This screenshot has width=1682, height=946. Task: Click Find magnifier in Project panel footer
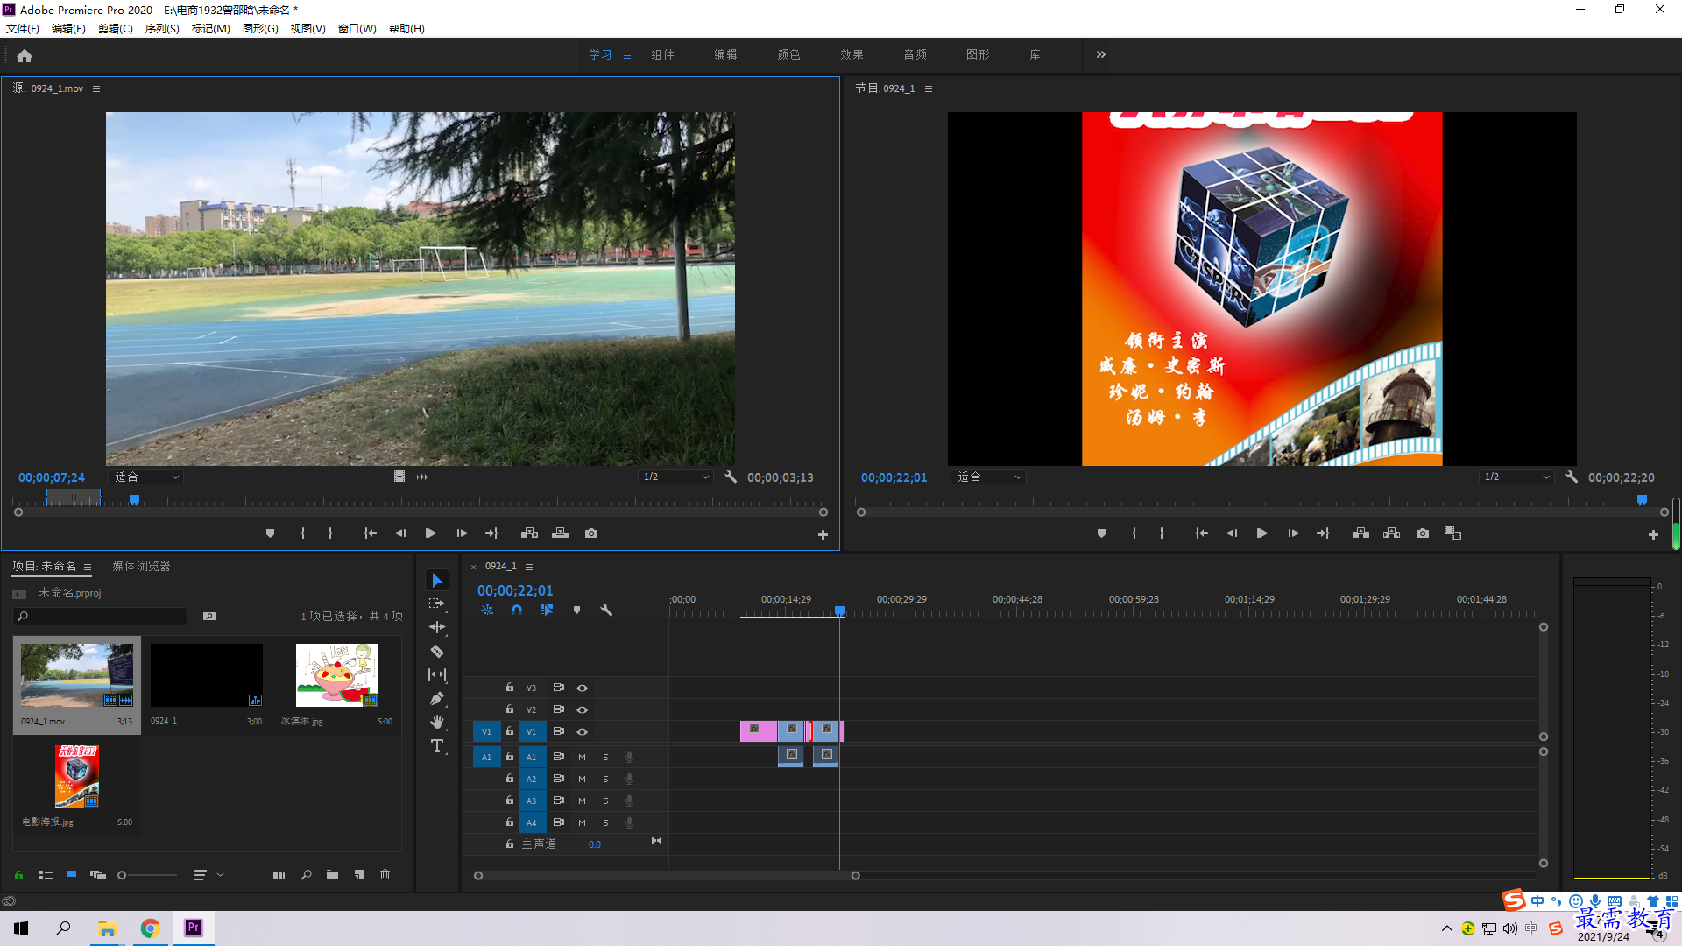pos(306,875)
